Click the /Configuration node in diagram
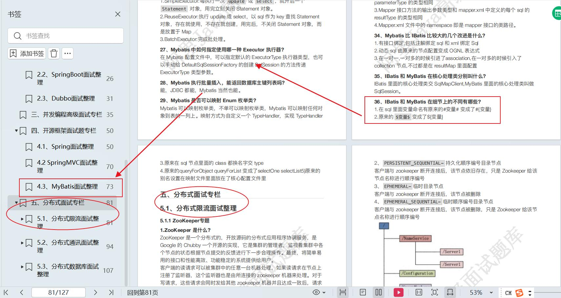 [418, 273]
